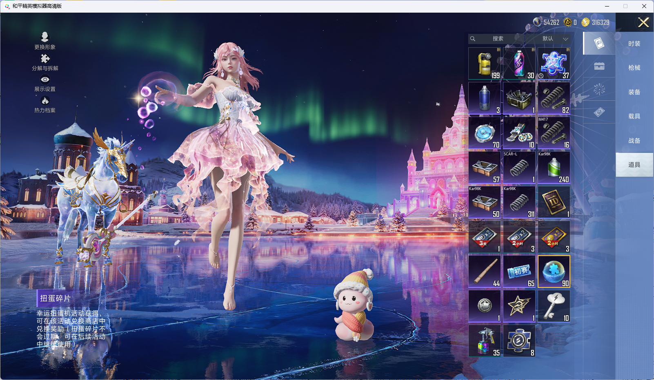
Task: Close the inventory with the X button
Action: tap(643, 22)
